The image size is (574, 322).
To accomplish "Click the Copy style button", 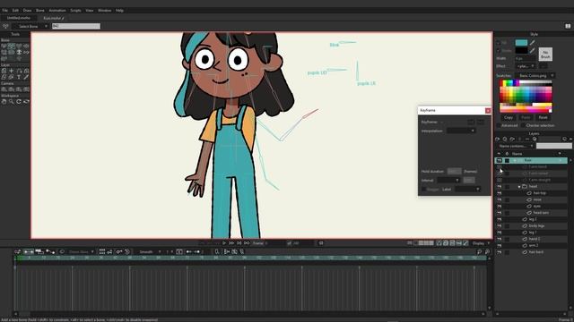I will pos(509,117).
